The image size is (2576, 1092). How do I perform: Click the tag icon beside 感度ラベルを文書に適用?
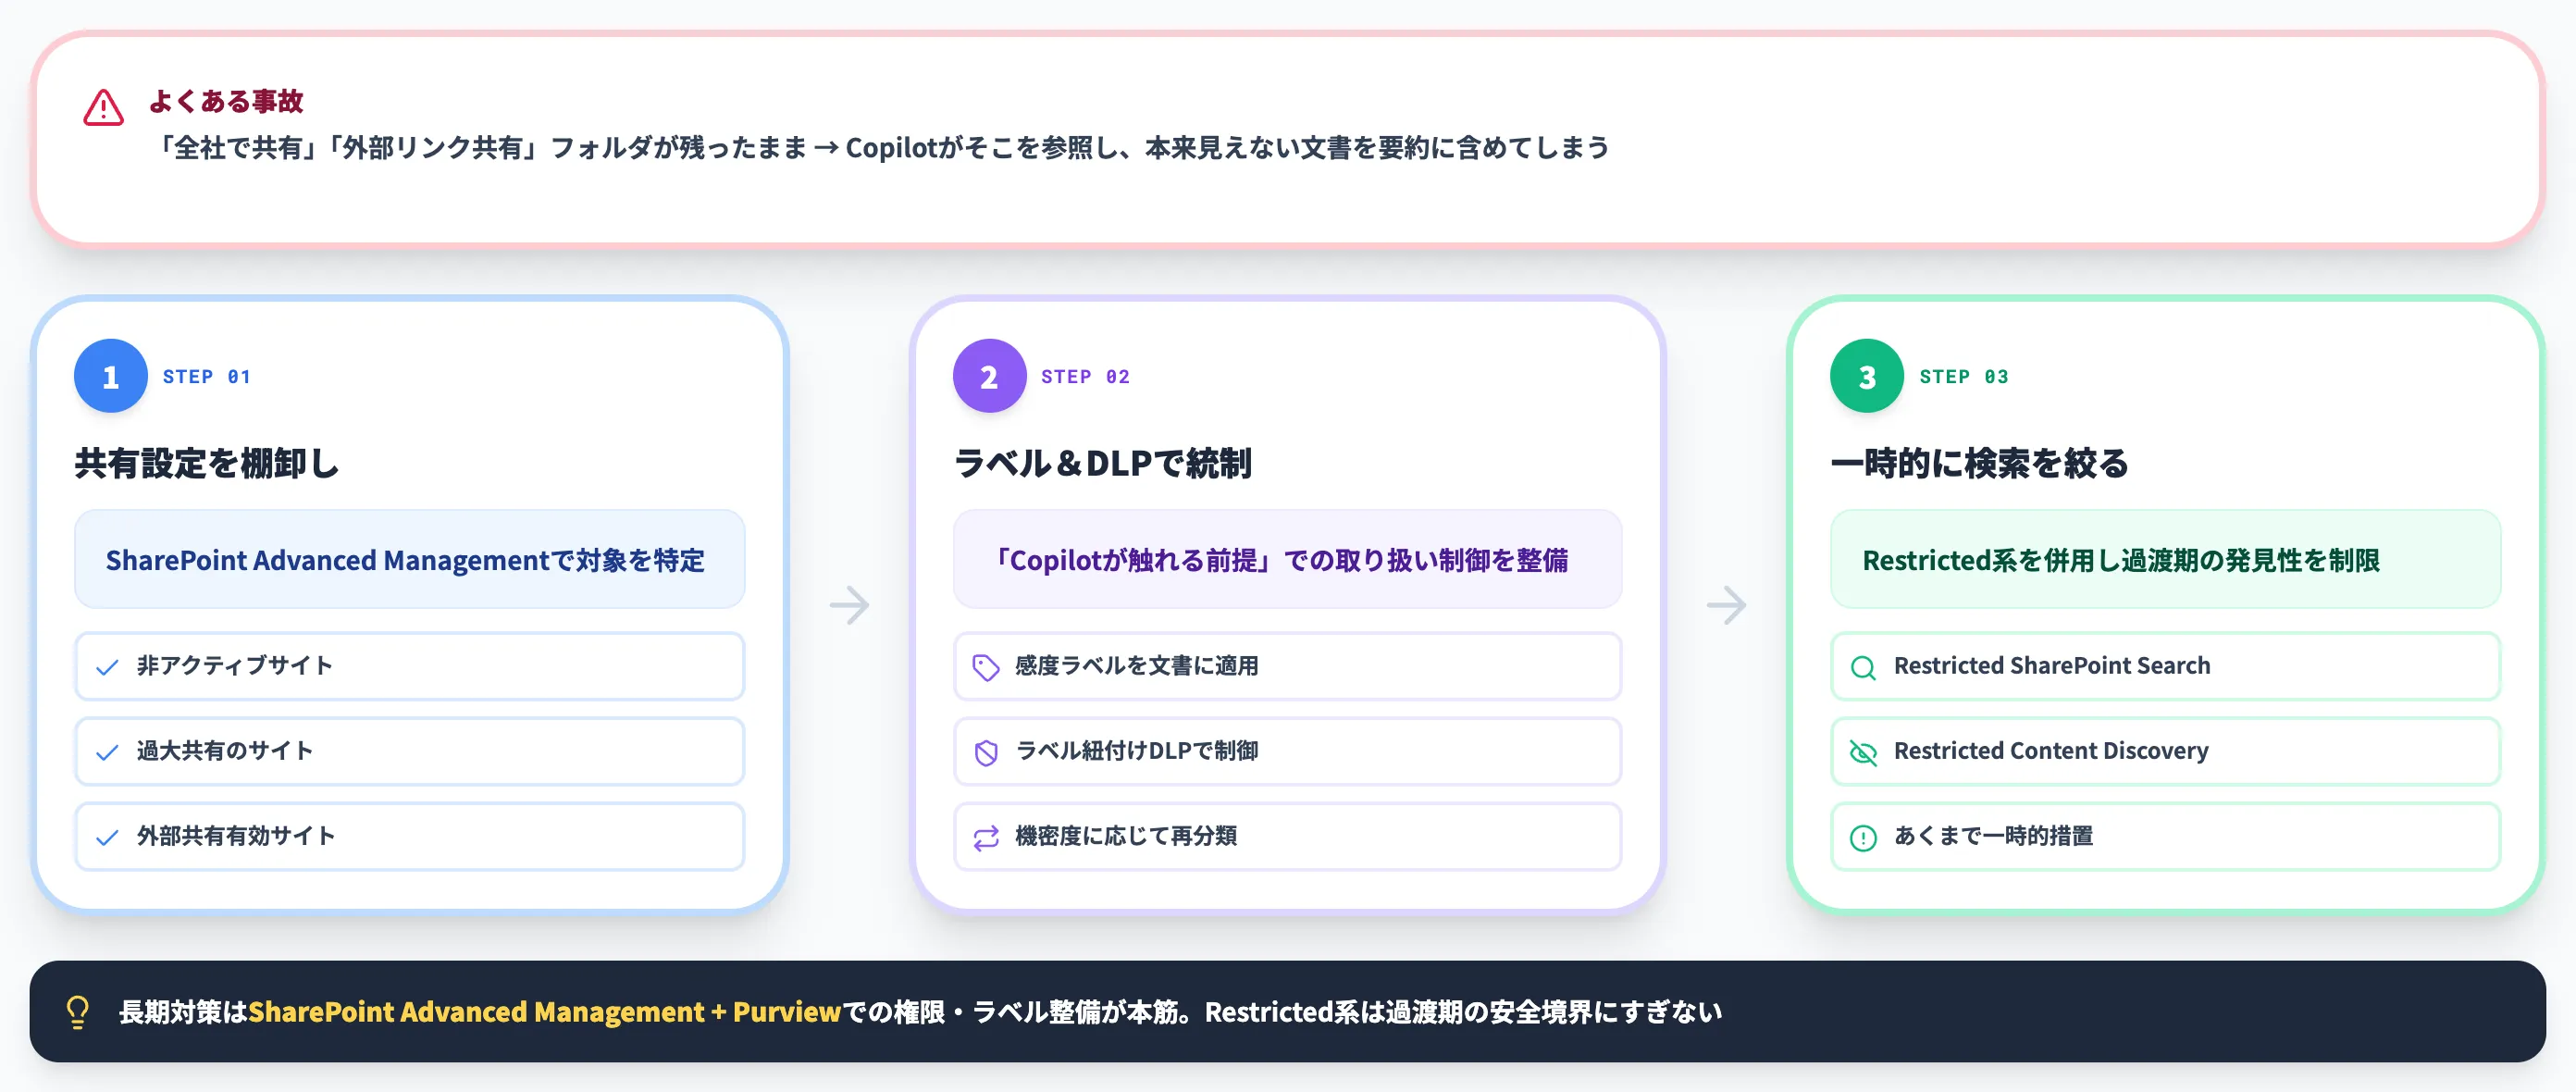point(986,667)
